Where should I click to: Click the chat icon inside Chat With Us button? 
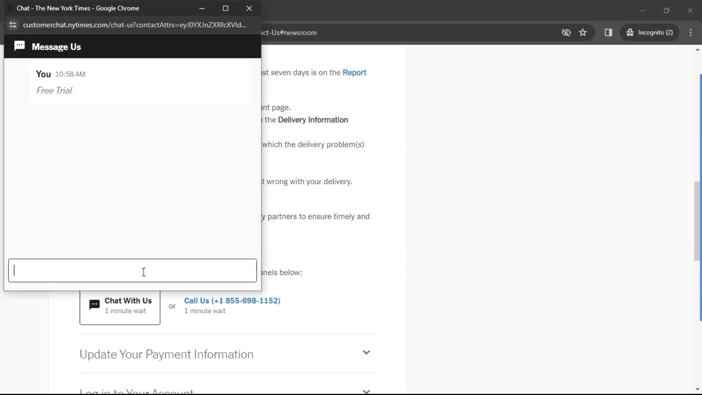[94, 305]
